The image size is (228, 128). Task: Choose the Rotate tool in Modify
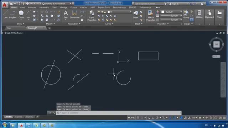47,12
